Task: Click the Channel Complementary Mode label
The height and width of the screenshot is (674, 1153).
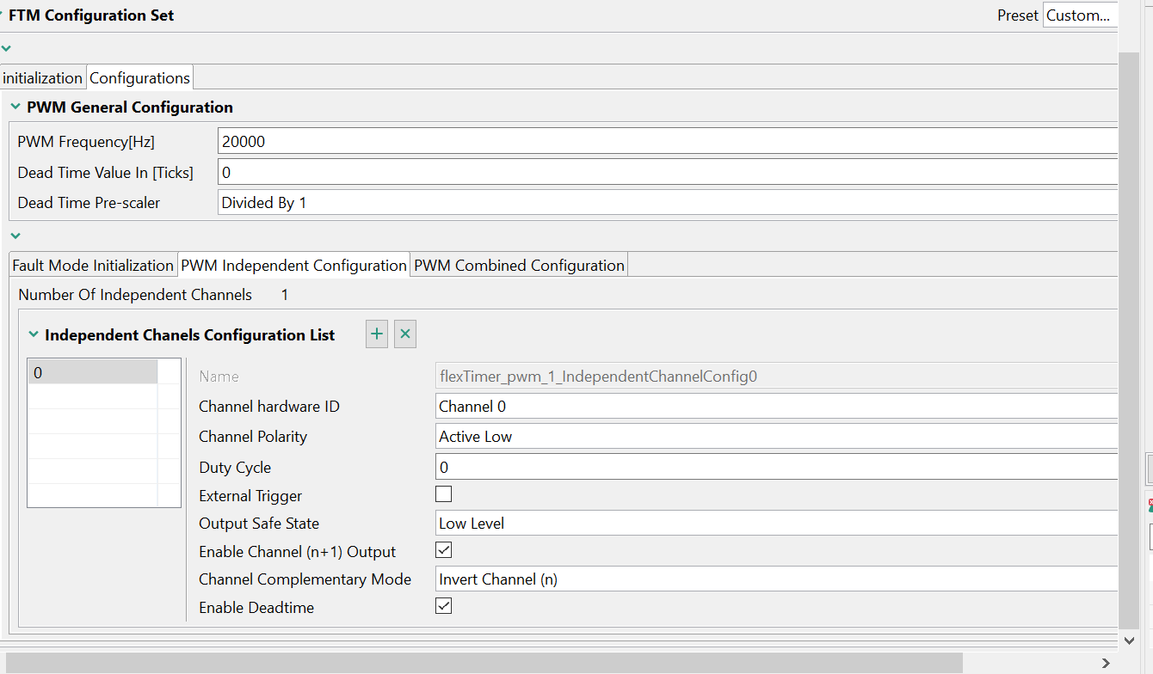Action: [305, 579]
